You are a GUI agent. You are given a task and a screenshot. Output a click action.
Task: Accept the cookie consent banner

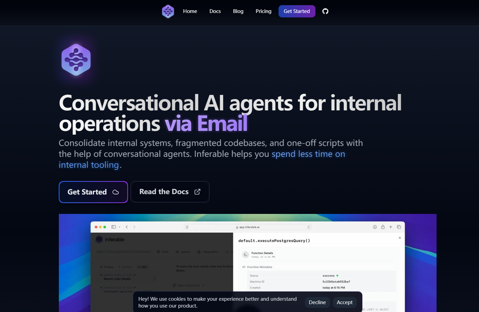tap(344, 302)
